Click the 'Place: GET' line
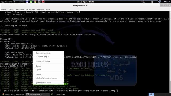This screenshot has height=96, width=171. tap(6, 39)
